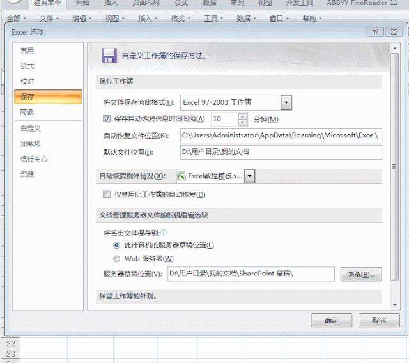The image size is (409, 363).
Task: Switch to ABBYY FineReader 11 ribbon tab
Action: point(362,3)
